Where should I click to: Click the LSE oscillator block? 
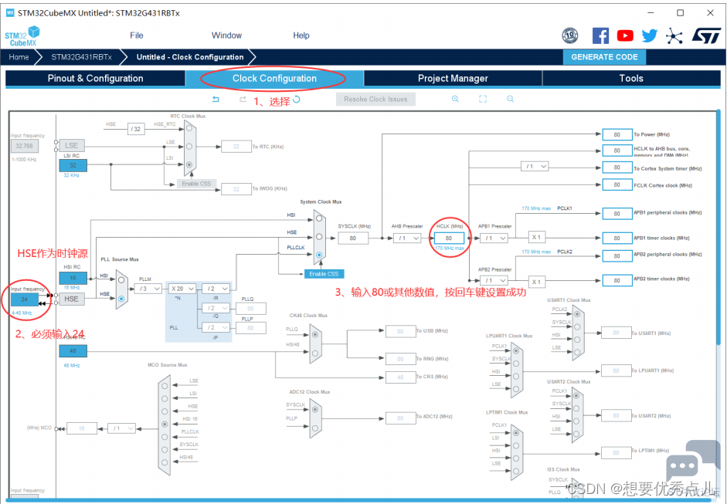(x=72, y=145)
